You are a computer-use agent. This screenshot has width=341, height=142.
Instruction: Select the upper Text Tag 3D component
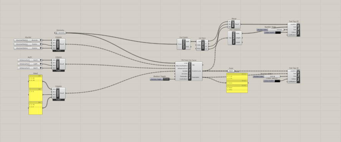coord(298,29)
